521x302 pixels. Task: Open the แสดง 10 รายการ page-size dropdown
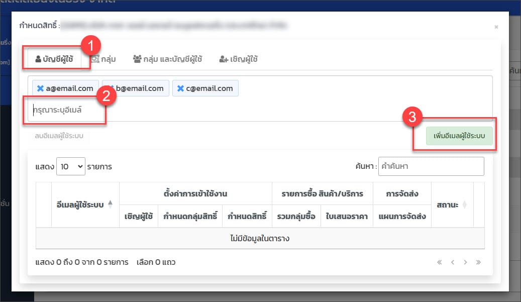click(71, 166)
